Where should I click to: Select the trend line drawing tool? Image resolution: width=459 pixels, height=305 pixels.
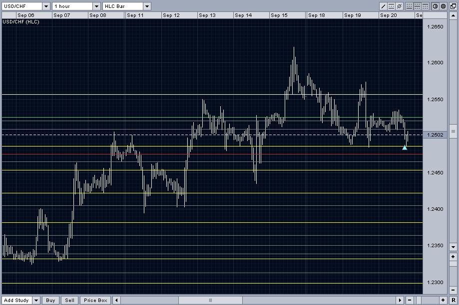pyautogui.click(x=384, y=6)
